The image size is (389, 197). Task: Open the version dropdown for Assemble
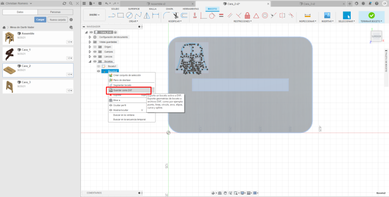pos(69,42)
